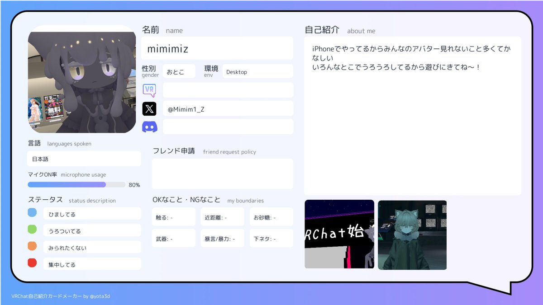Click the empty VRChat ID field
Image resolution: width=543 pixels, height=305 pixels.
point(228,90)
